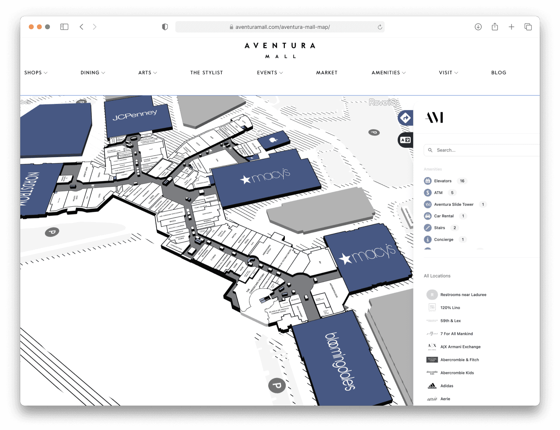Open the MARKET menu item
Viewport: 560px width, 430px height.
pos(327,73)
